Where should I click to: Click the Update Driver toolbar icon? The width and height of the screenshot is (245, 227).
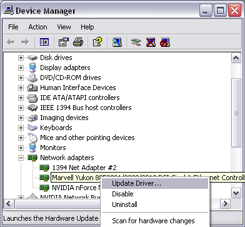point(136,43)
